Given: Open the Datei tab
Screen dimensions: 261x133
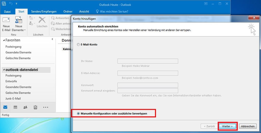Looking at the screenshot, I should pyautogui.click(x=7, y=11).
